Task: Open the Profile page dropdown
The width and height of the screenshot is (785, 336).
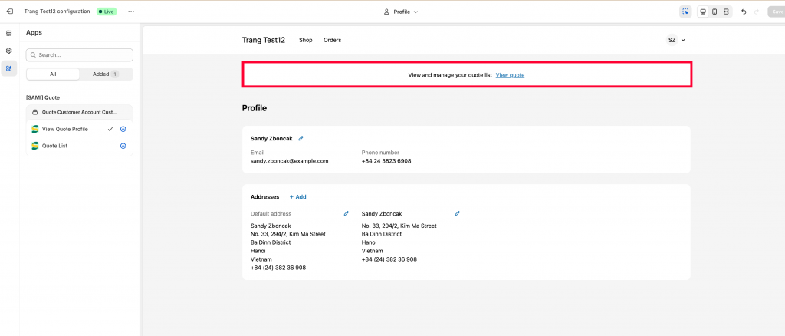Action: 400,12
